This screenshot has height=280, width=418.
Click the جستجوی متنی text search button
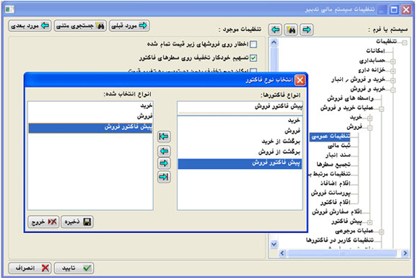pos(80,26)
